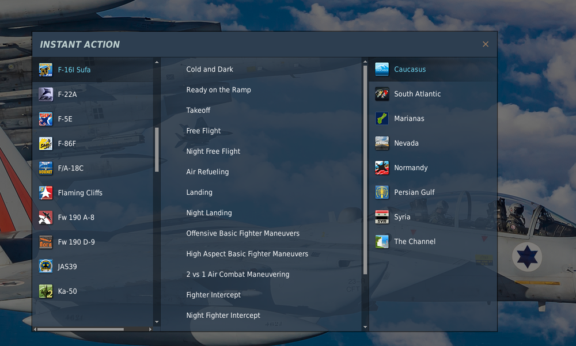576x346 pixels.
Task: Choose the F-5E module icon
Action: 46,119
